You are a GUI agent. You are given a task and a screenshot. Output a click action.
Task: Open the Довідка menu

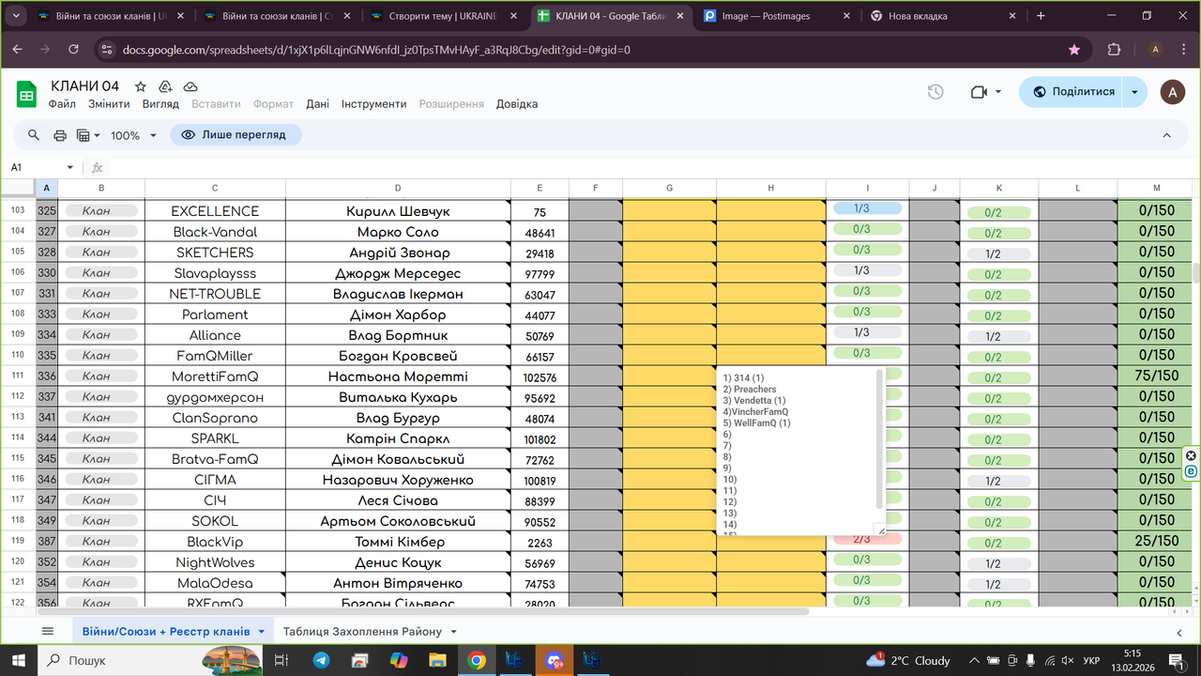tap(517, 104)
